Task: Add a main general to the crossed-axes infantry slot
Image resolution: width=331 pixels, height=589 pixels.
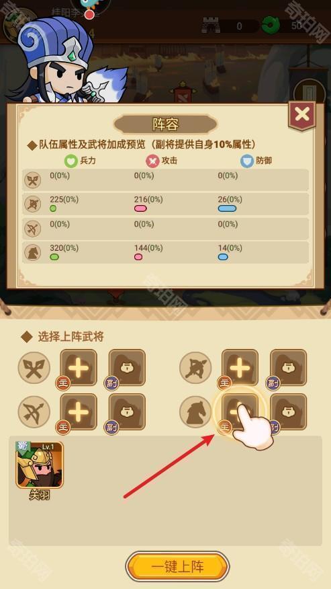Action: click(79, 368)
